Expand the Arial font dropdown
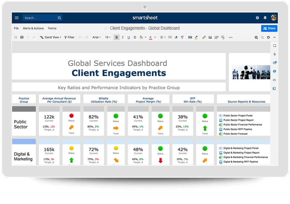 (96, 37)
